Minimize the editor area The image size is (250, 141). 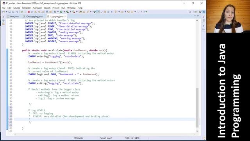point(195,16)
